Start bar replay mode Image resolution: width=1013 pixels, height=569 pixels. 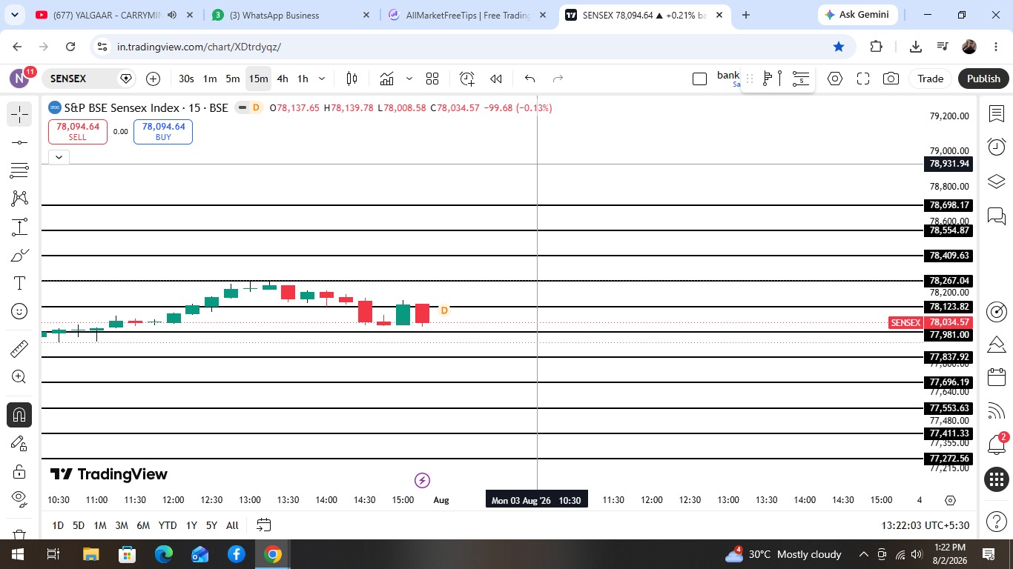(496, 79)
